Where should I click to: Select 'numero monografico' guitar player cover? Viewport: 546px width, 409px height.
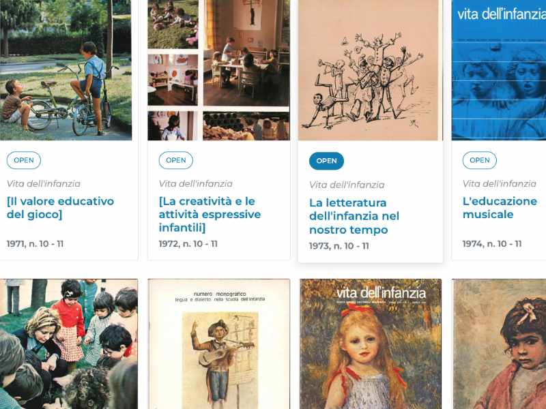pyautogui.click(x=218, y=344)
